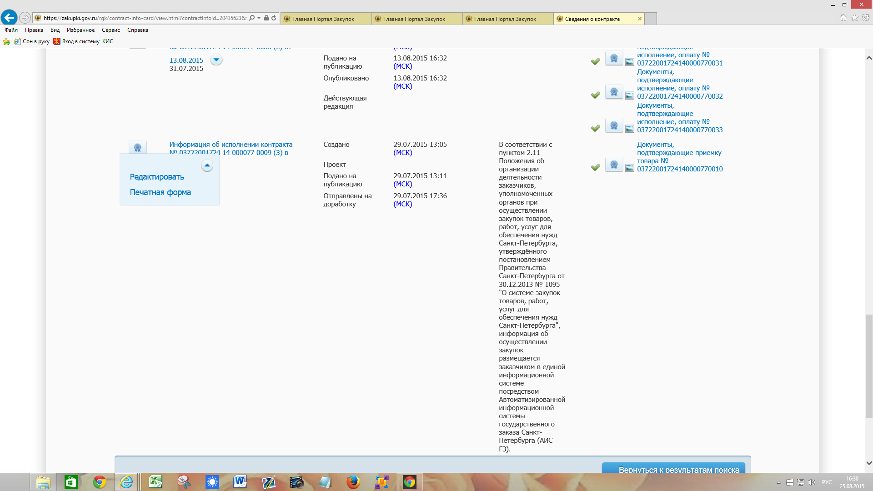The image size is (873, 491).
Task: Click green checkmark beside document 0372200172414000770032
Action: click(x=595, y=95)
